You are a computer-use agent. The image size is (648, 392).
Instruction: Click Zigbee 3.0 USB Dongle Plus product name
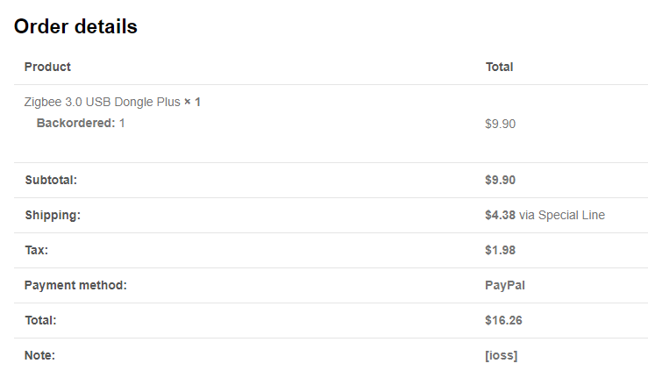pos(102,102)
